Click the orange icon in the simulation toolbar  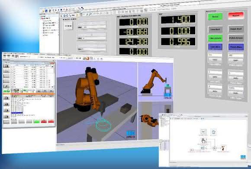[87, 58]
